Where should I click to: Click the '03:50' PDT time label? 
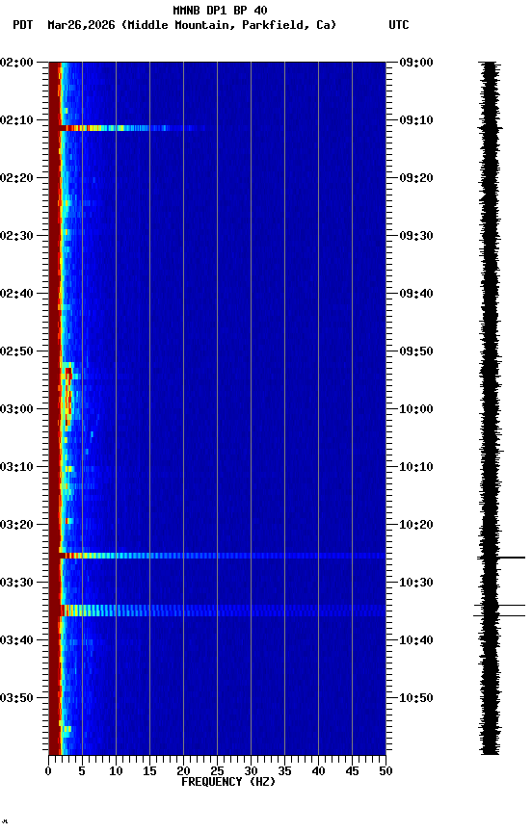[16, 698]
